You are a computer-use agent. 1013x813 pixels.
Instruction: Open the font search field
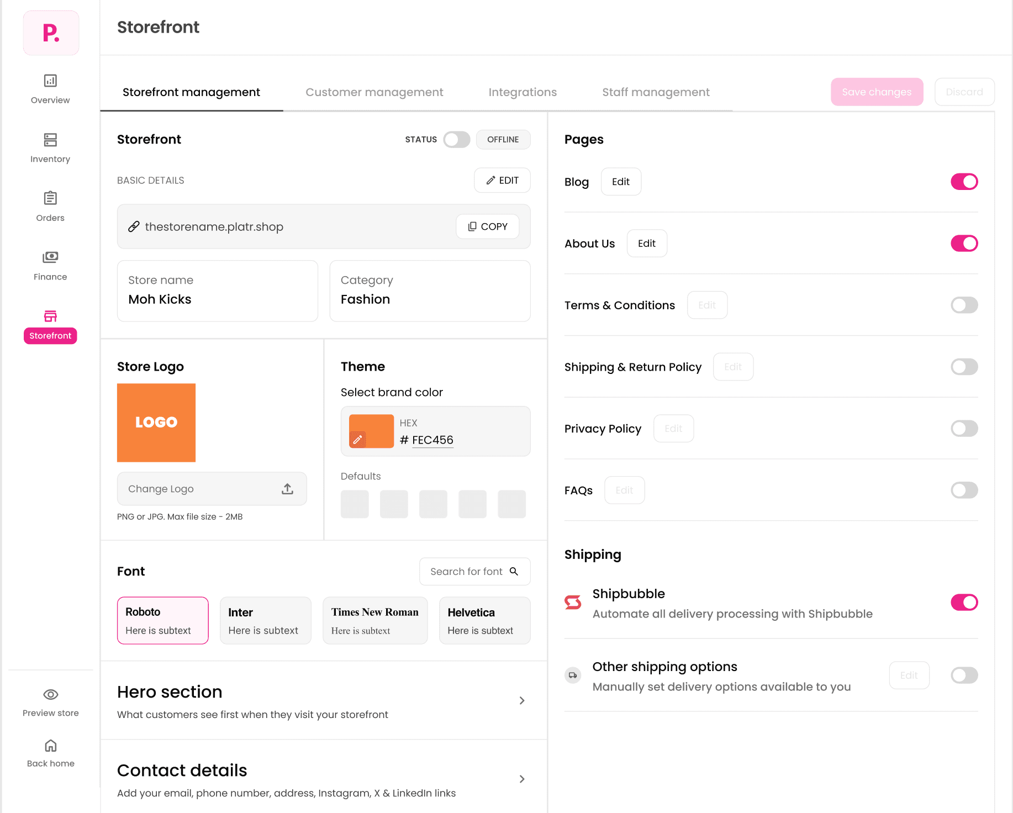(x=474, y=571)
